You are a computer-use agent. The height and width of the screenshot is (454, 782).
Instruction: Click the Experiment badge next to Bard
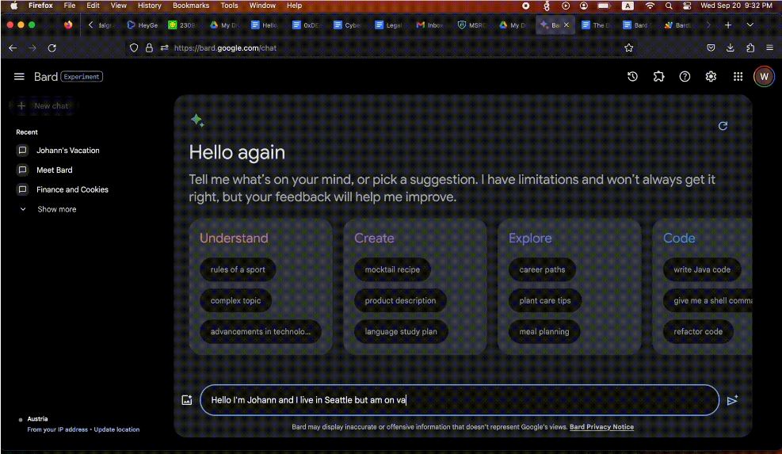[x=82, y=76]
